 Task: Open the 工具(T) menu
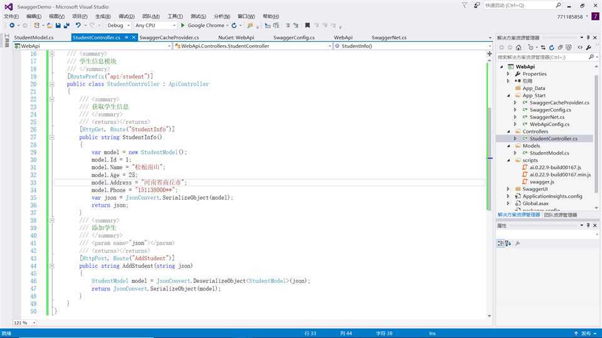(175, 16)
